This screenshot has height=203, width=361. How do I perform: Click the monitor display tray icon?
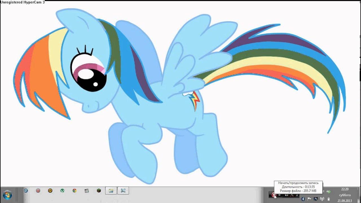[x=316, y=199]
